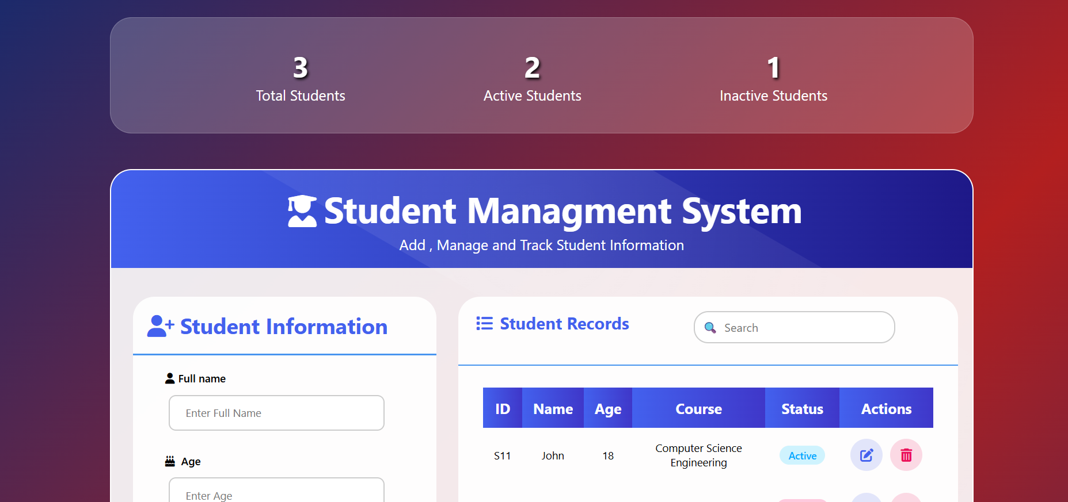Focus the Enter Full Name field
This screenshot has height=502, width=1068.
coord(276,413)
